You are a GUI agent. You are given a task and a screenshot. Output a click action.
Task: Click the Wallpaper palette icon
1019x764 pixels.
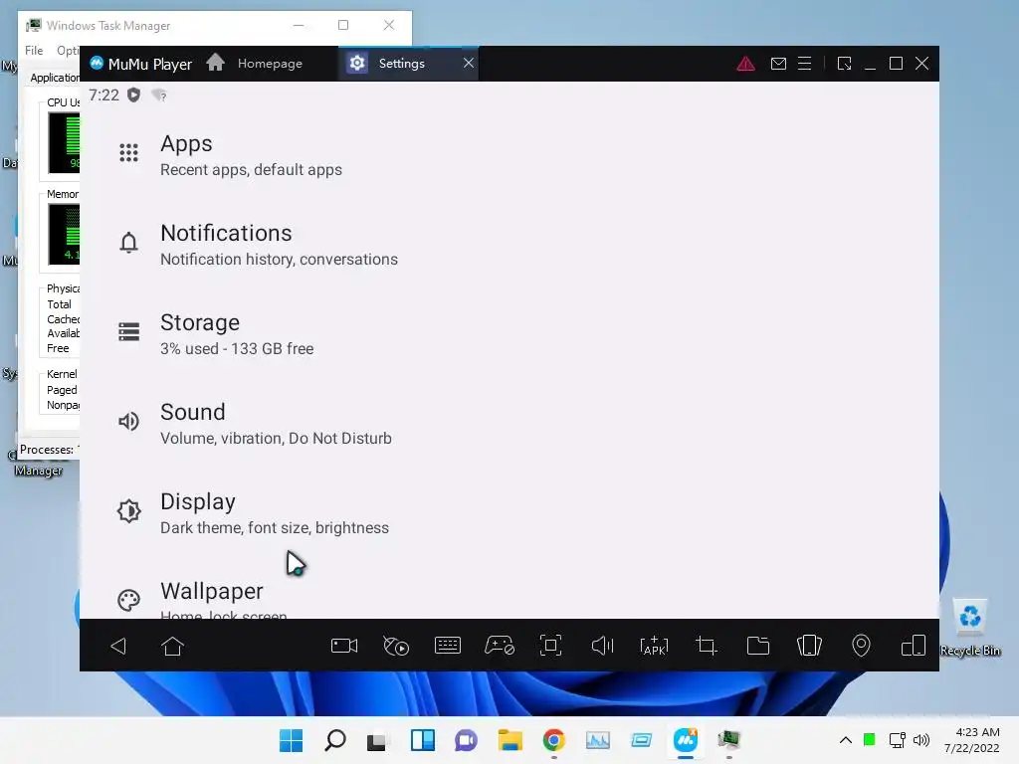(128, 600)
